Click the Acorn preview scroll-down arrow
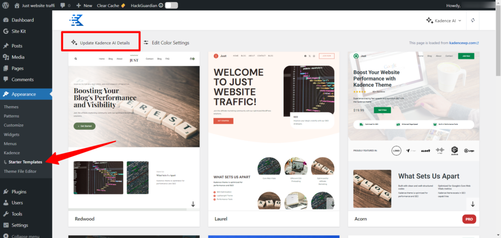501x238 pixels. coord(473,204)
